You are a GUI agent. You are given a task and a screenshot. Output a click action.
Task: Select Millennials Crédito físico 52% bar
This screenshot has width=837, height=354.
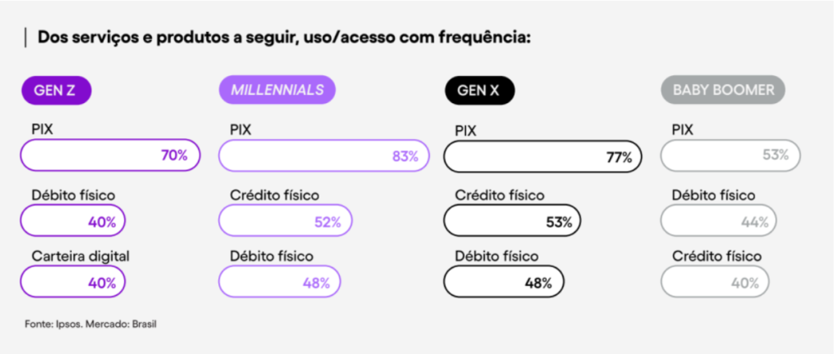coord(285,221)
